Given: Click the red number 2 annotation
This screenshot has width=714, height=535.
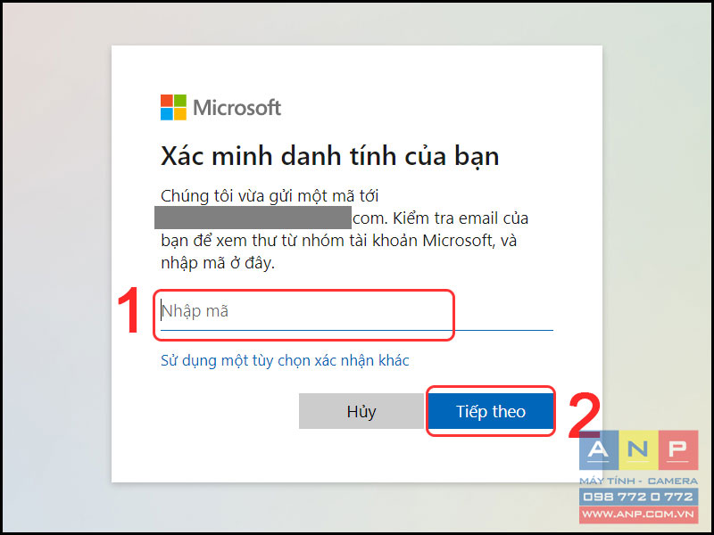Looking at the screenshot, I should coord(585,416).
